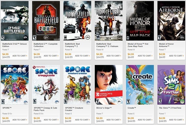Open the Medal of Honor Airborne cover art
The width and height of the screenshot is (186, 125).
coord(171,21)
